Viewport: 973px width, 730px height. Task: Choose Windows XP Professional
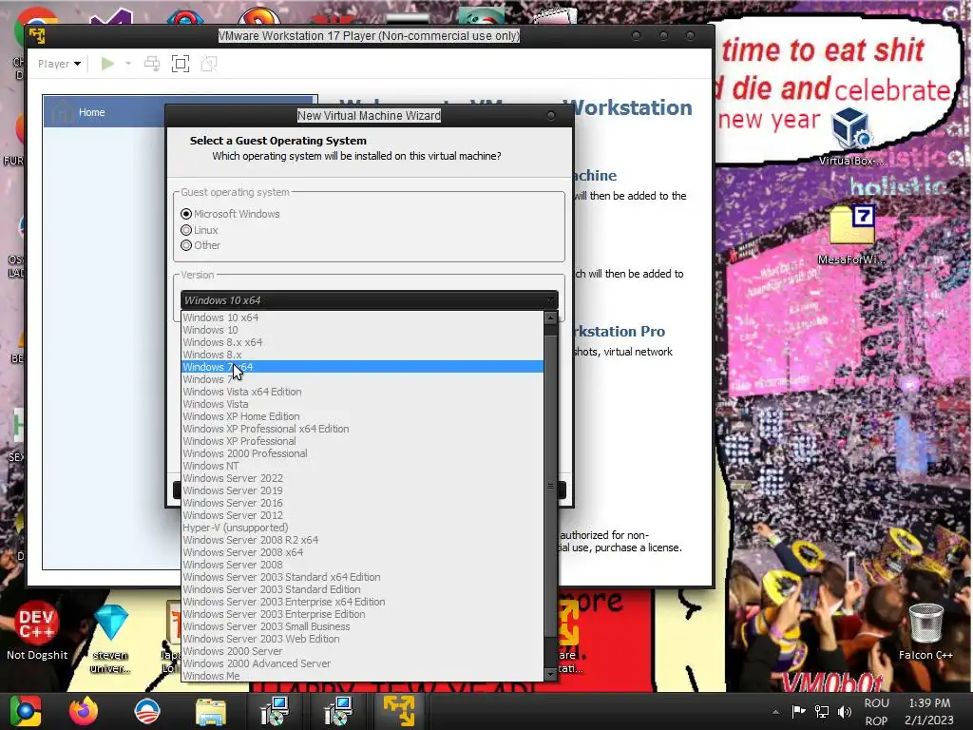click(x=362, y=441)
